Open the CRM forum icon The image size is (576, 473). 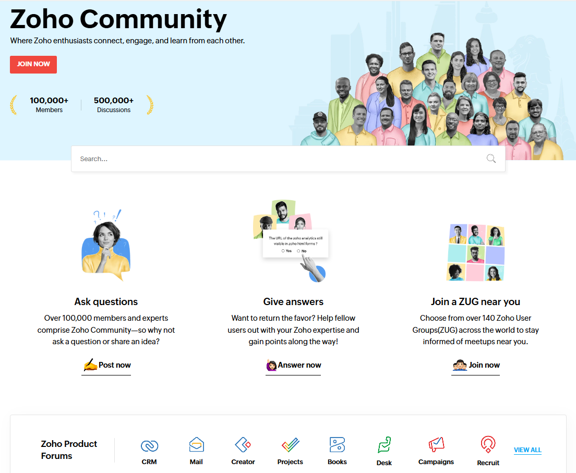coord(149,446)
